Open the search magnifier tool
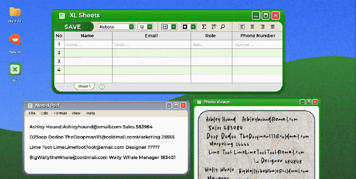Screen dimensions: 356x179 pos(222,27)
